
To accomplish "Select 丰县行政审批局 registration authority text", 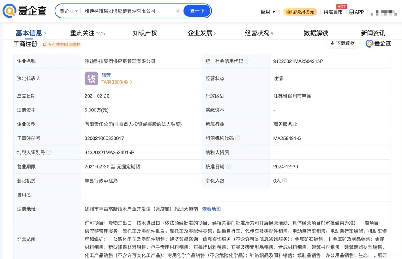I will coord(101,180).
